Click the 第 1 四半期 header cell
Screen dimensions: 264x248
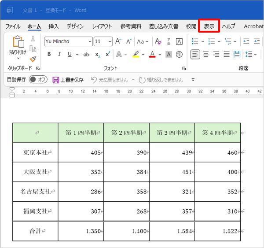81,133
